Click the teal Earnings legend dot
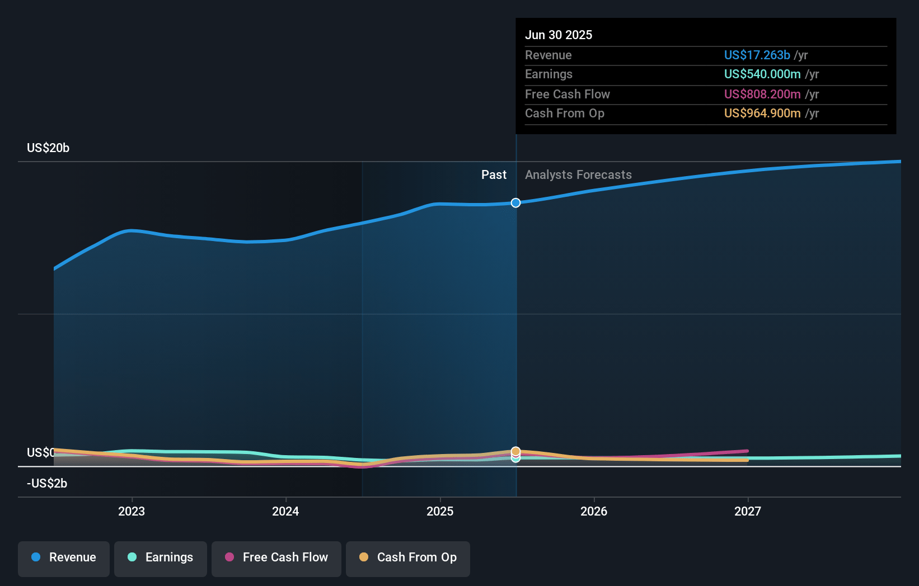The image size is (919, 586). (132, 557)
